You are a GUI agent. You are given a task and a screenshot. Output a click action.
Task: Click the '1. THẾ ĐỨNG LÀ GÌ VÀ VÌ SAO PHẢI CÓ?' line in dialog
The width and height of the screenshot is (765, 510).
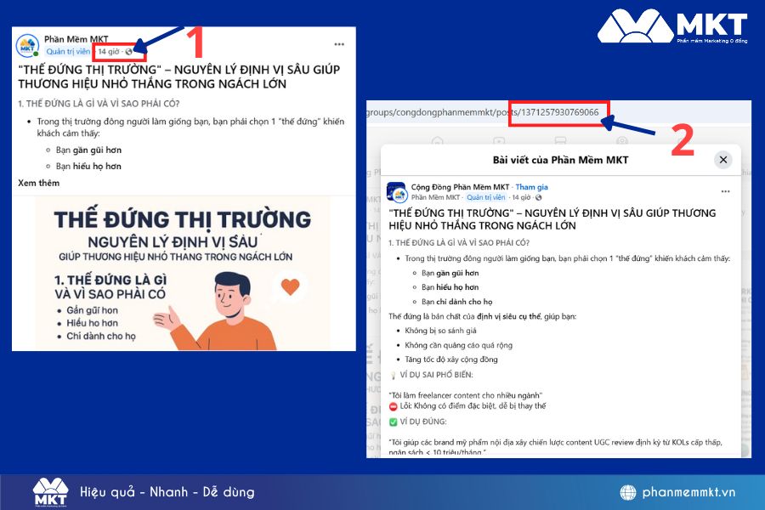[x=459, y=242]
